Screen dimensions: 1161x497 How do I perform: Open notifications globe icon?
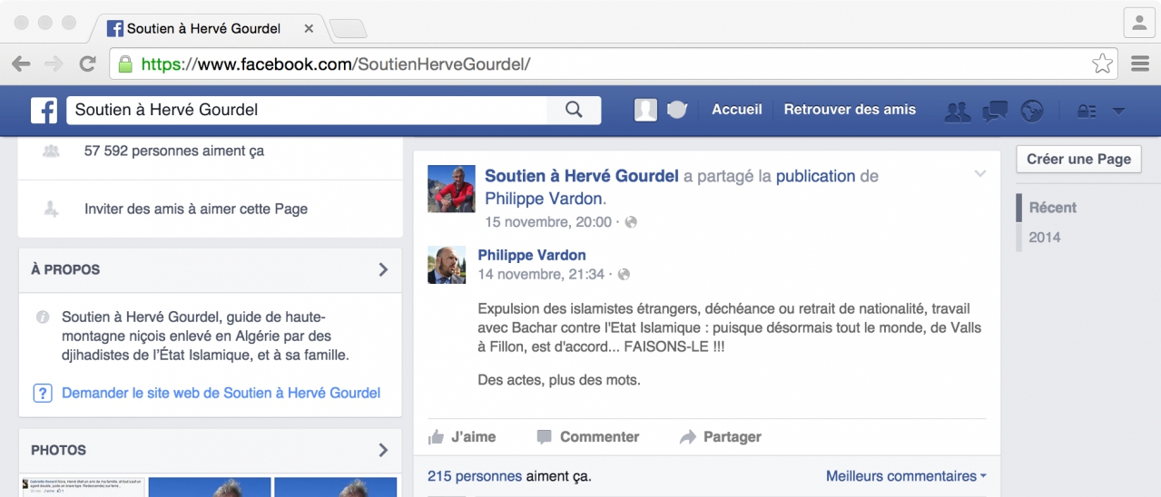click(x=1032, y=111)
